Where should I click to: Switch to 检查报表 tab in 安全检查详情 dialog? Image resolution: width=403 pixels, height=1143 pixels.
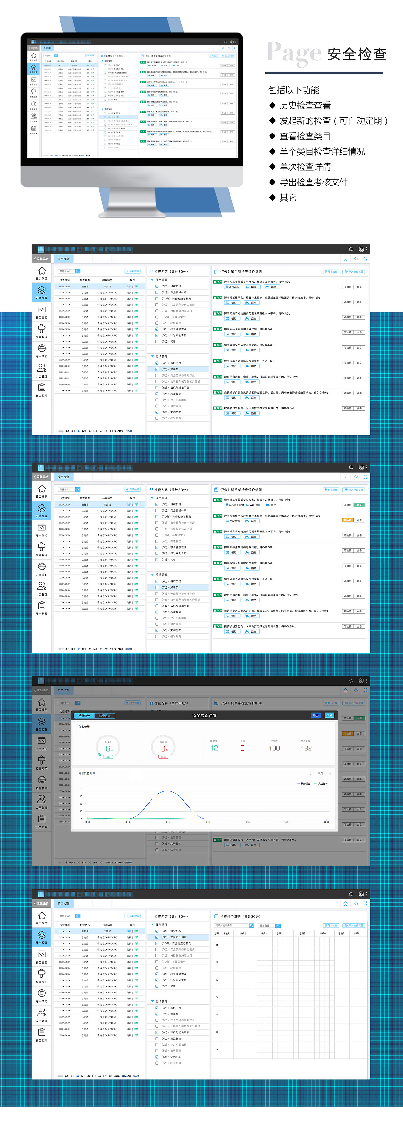pyautogui.click(x=105, y=716)
